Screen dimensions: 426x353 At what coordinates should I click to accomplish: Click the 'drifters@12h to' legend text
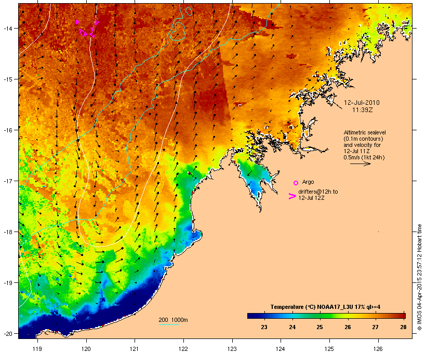318,192
